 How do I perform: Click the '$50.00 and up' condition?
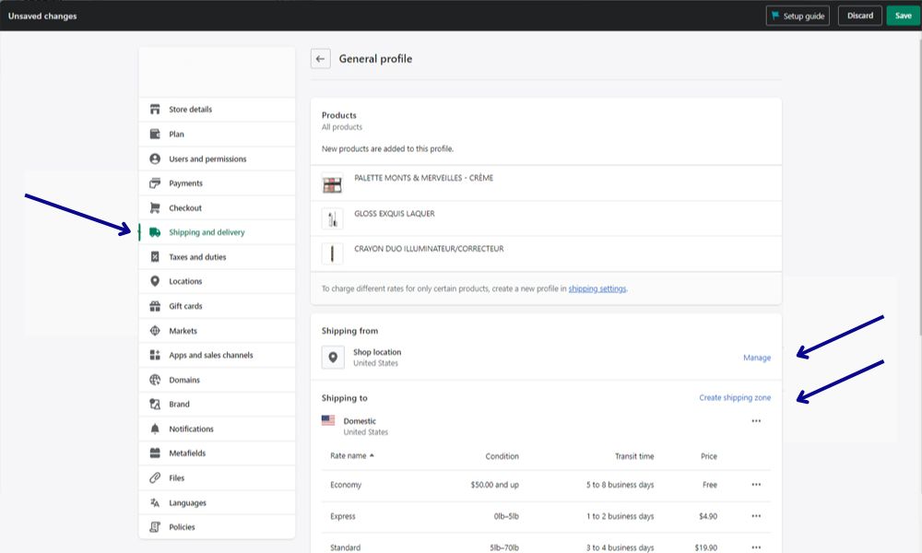coord(494,485)
